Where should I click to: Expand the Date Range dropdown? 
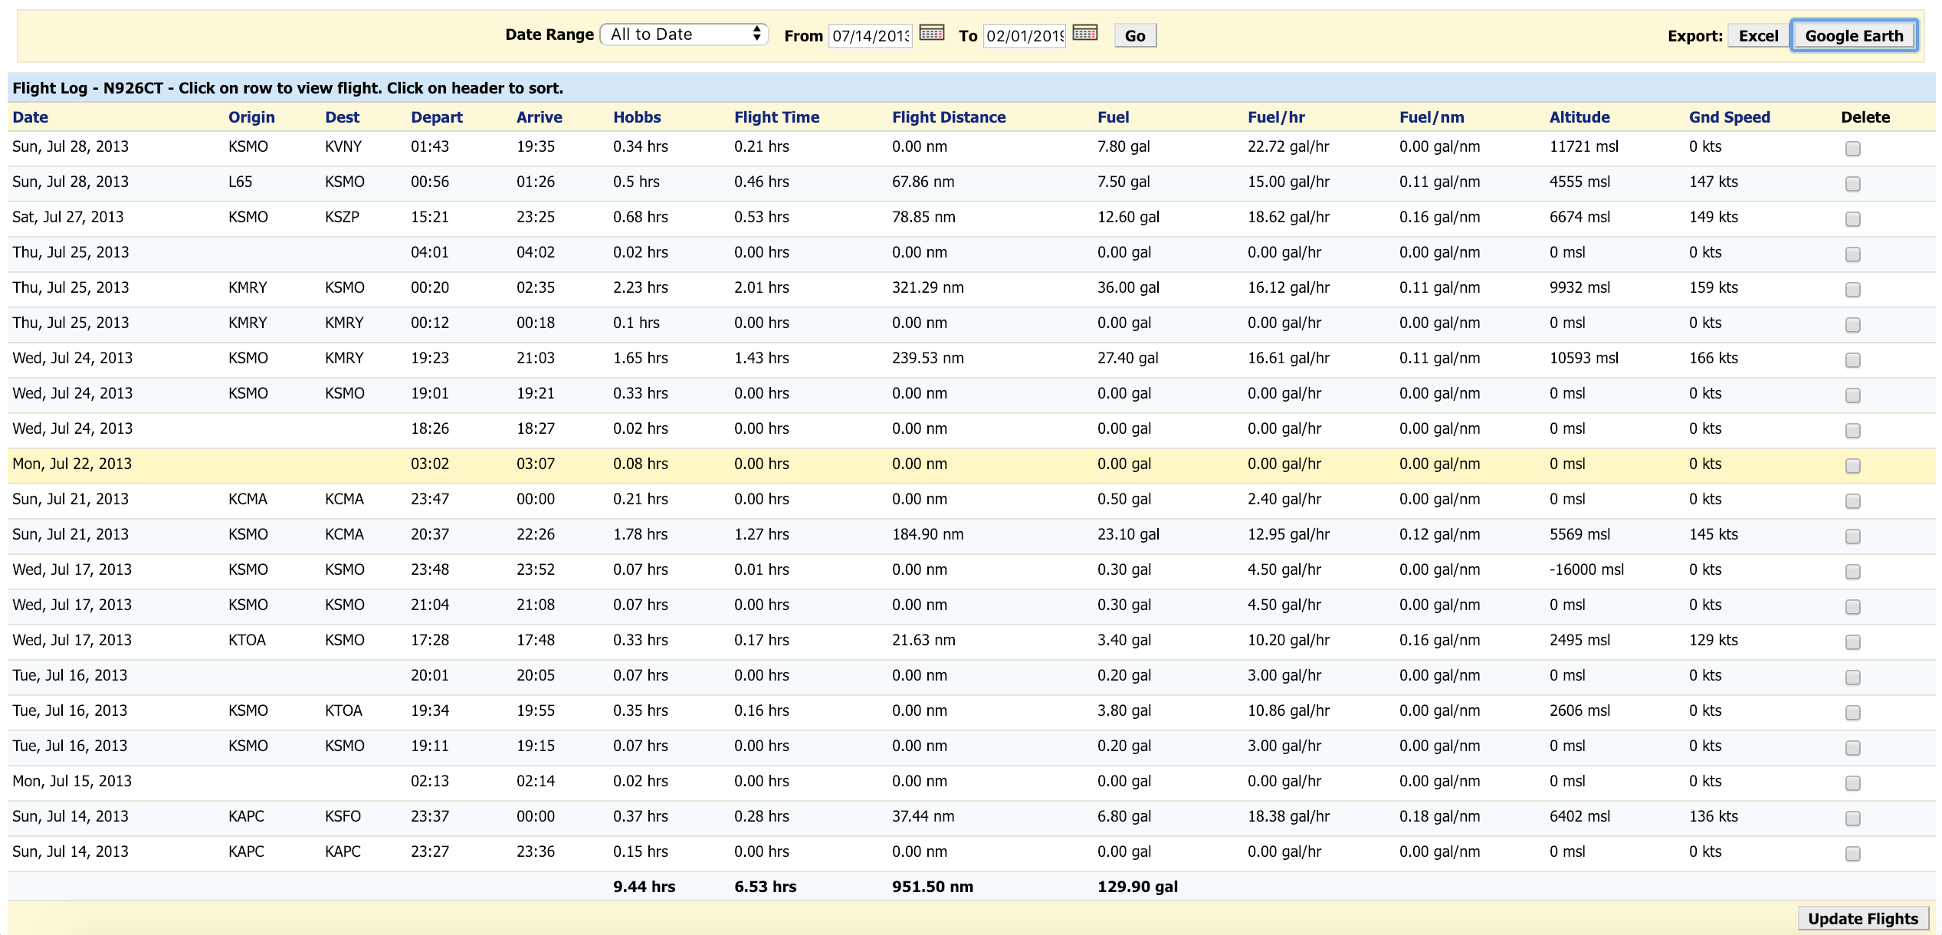point(684,34)
